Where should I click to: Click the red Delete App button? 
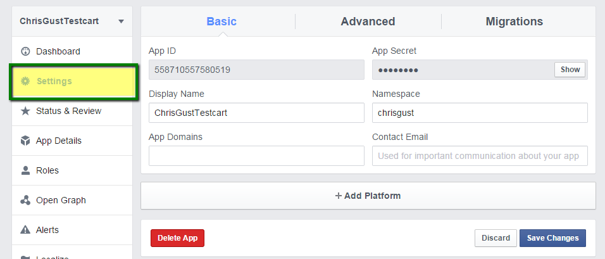pos(177,238)
